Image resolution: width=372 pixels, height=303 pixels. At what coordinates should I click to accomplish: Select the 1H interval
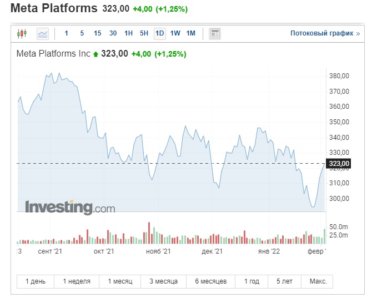tap(129, 33)
